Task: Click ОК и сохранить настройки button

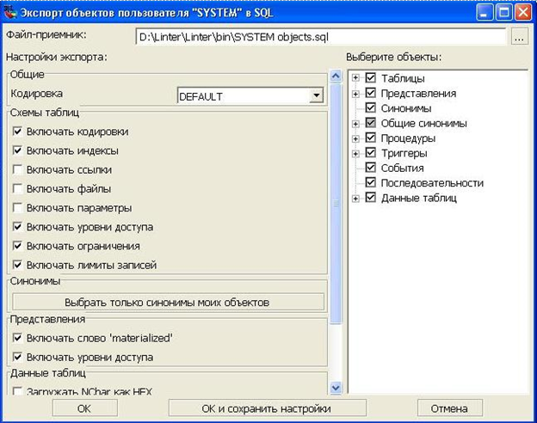Action: click(x=267, y=408)
